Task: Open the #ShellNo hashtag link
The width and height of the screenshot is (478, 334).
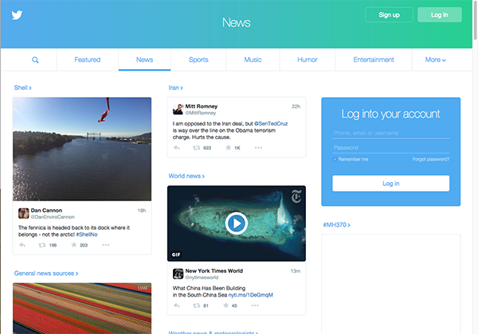Action: pos(87,235)
